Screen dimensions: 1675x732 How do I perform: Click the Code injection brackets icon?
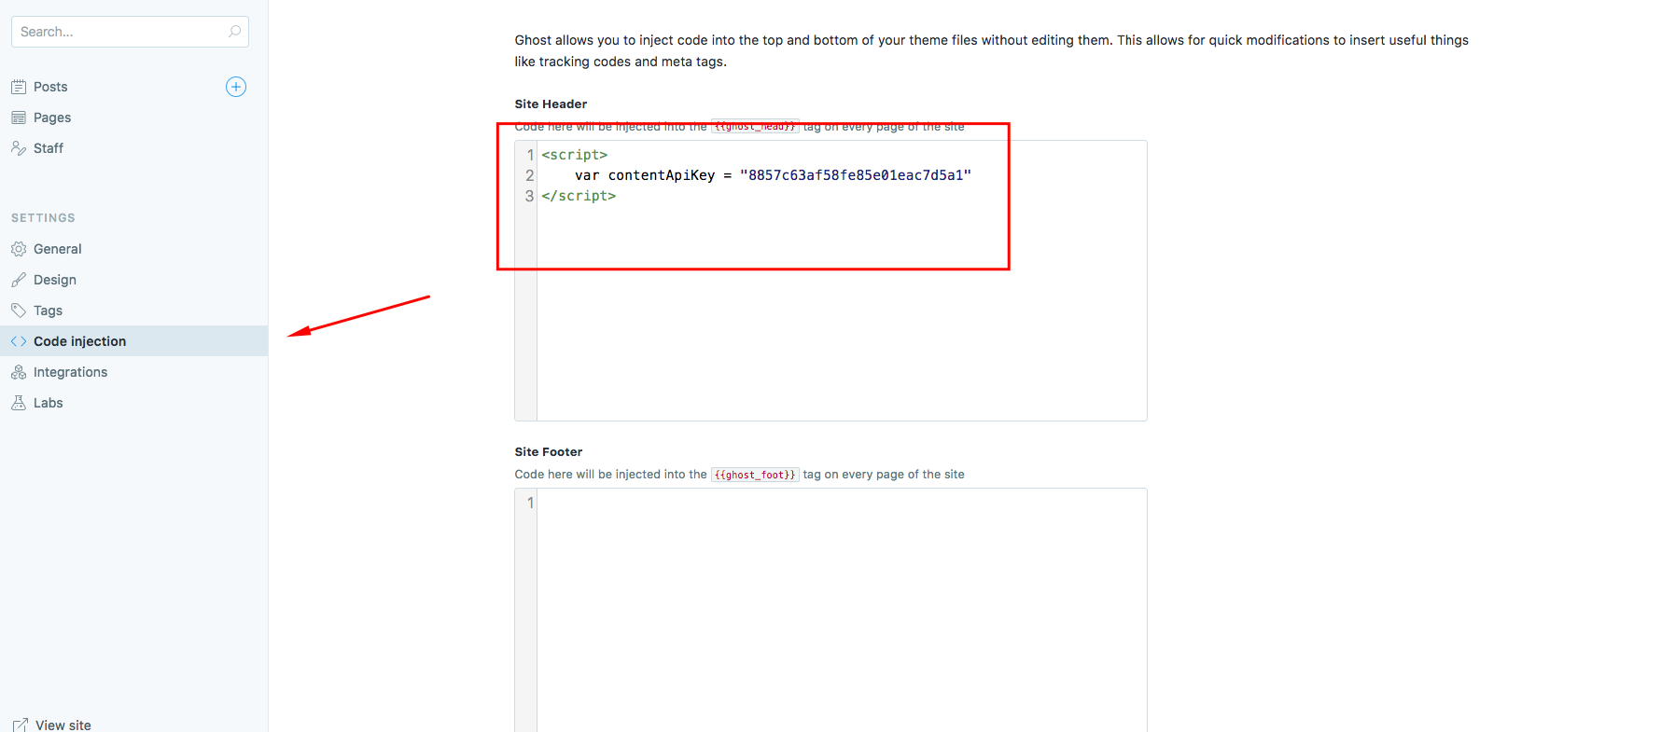click(19, 341)
